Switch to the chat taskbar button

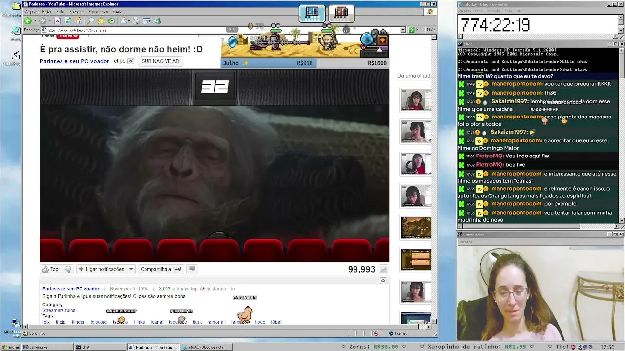[x=101, y=347]
